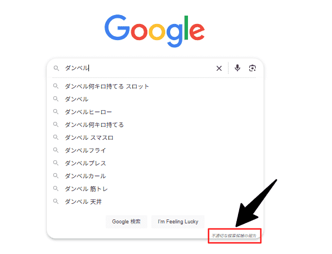
Task: Click the Google logo
Action: point(155,31)
